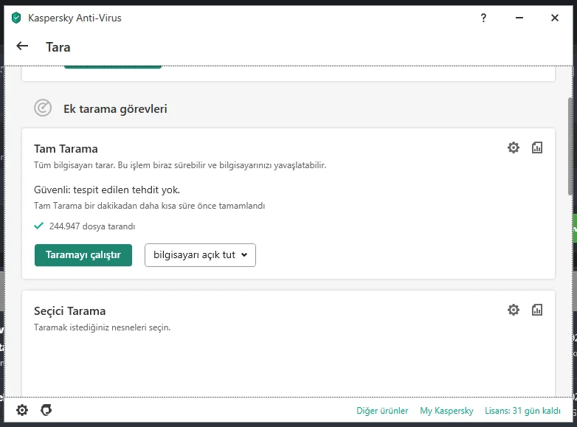Click the vertical scrollbar thumb
The width and height of the screenshot is (577, 427).
tap(571, 147)
